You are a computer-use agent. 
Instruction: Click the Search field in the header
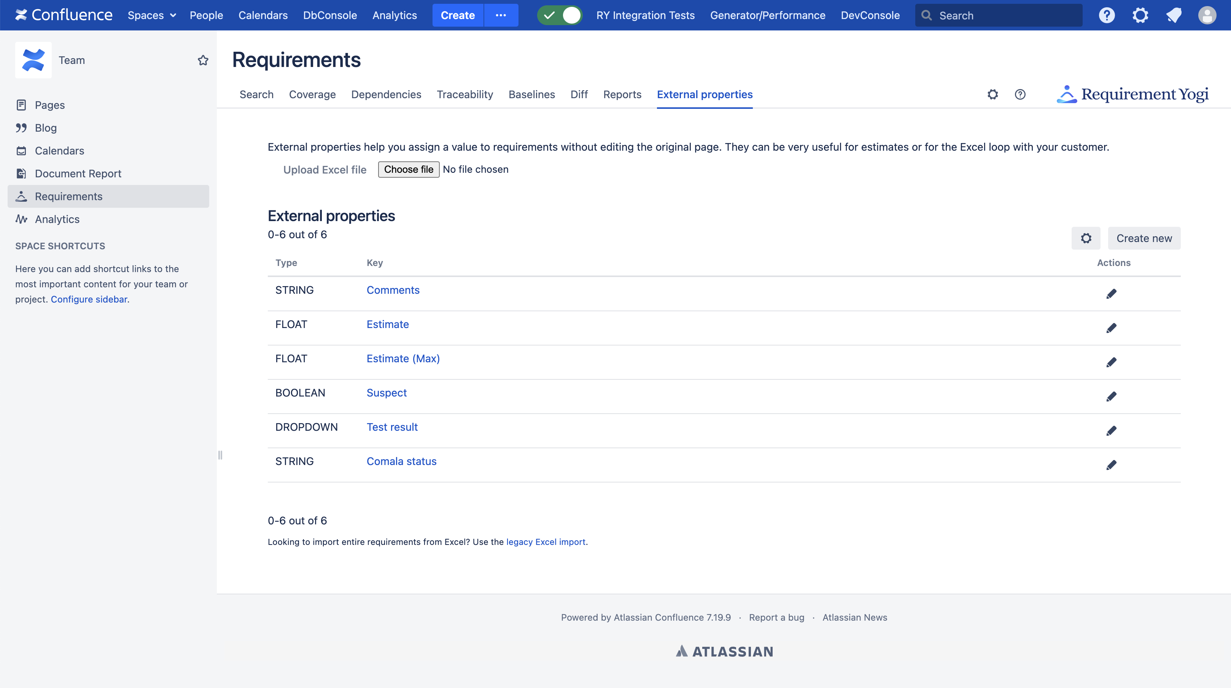tap(999, 15)
